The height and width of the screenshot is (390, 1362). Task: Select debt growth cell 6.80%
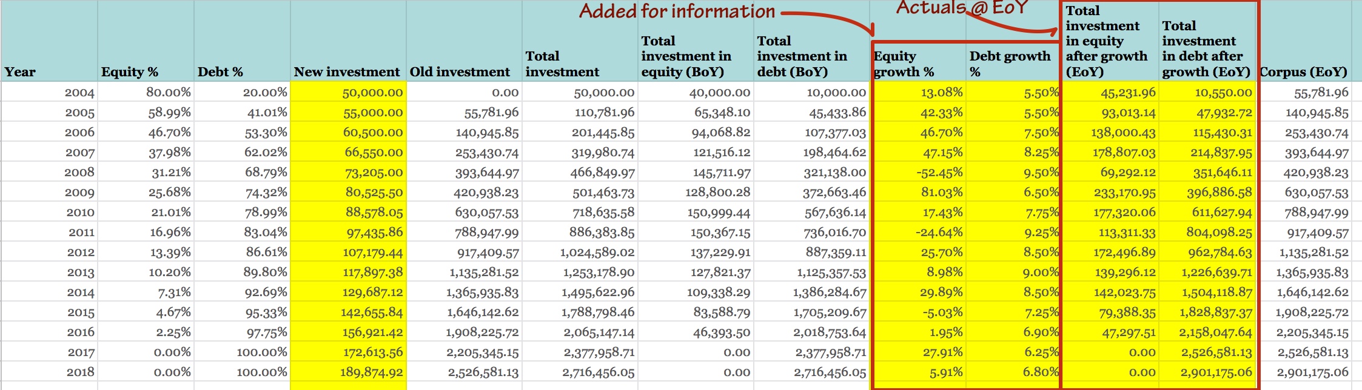(1014, 372)
